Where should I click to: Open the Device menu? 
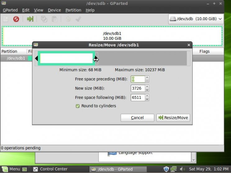point(54,10)
